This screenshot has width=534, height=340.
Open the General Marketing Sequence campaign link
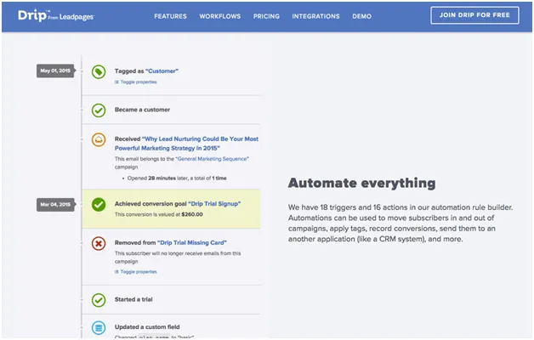pos(213,159)
